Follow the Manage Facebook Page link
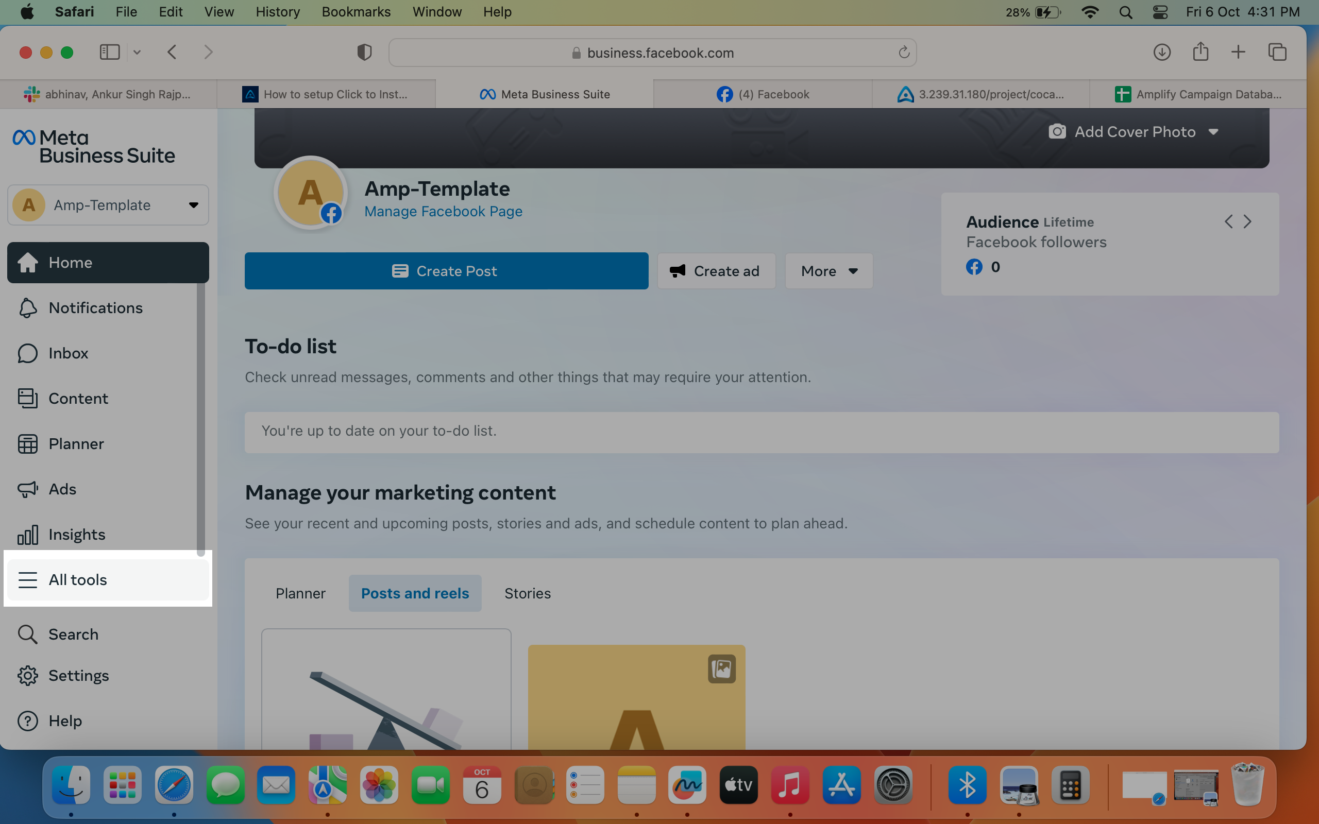Viewport: 1319px width, 824px height. tap(443, 212)
